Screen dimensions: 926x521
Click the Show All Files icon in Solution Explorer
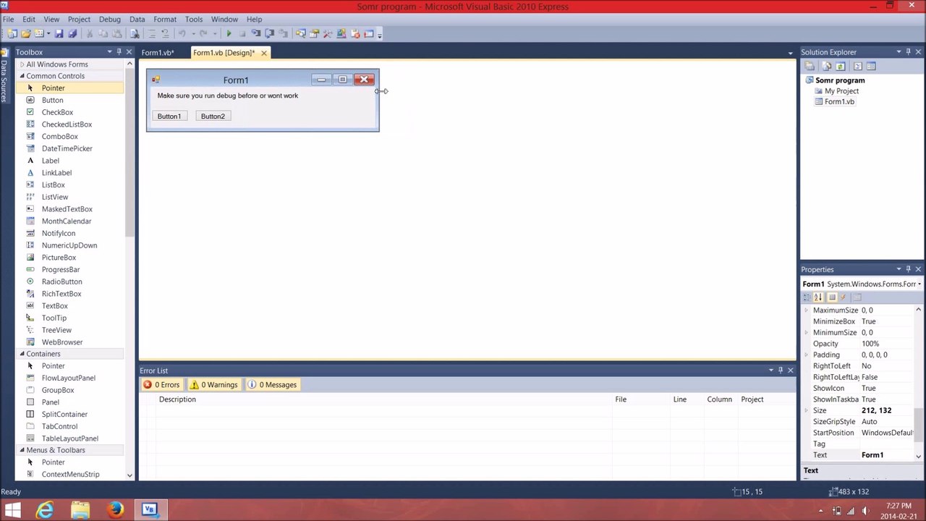pyautogui.click(x=827, y=66)
